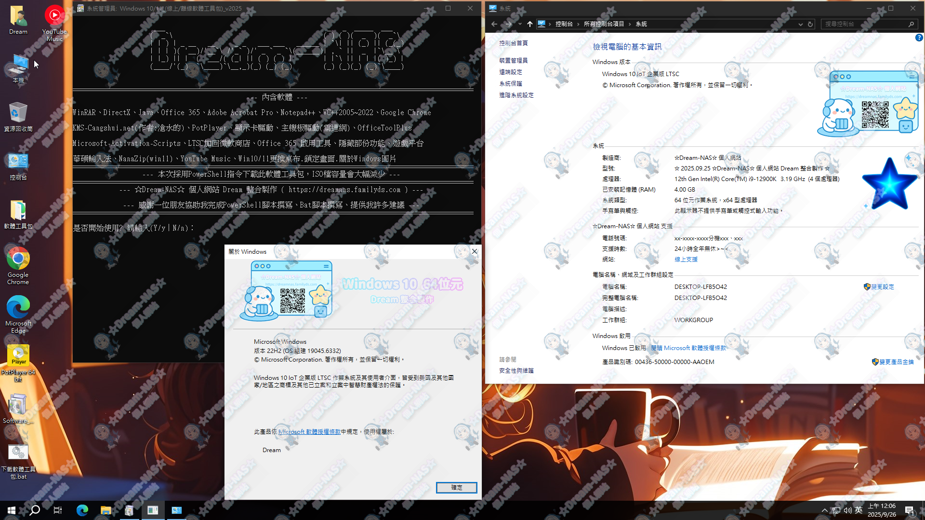Click the volume speaker icon in system tray
The width and height of the screenshot is (925, 520).
coord(848,510)
